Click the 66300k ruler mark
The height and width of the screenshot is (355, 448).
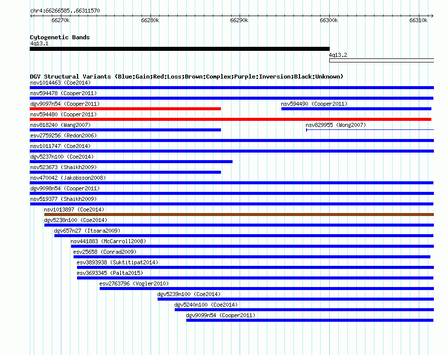(x=329, y=20)
